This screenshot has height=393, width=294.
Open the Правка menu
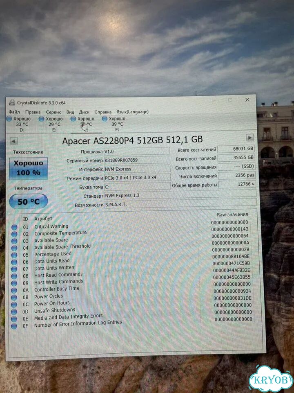[x=33, y=112]
